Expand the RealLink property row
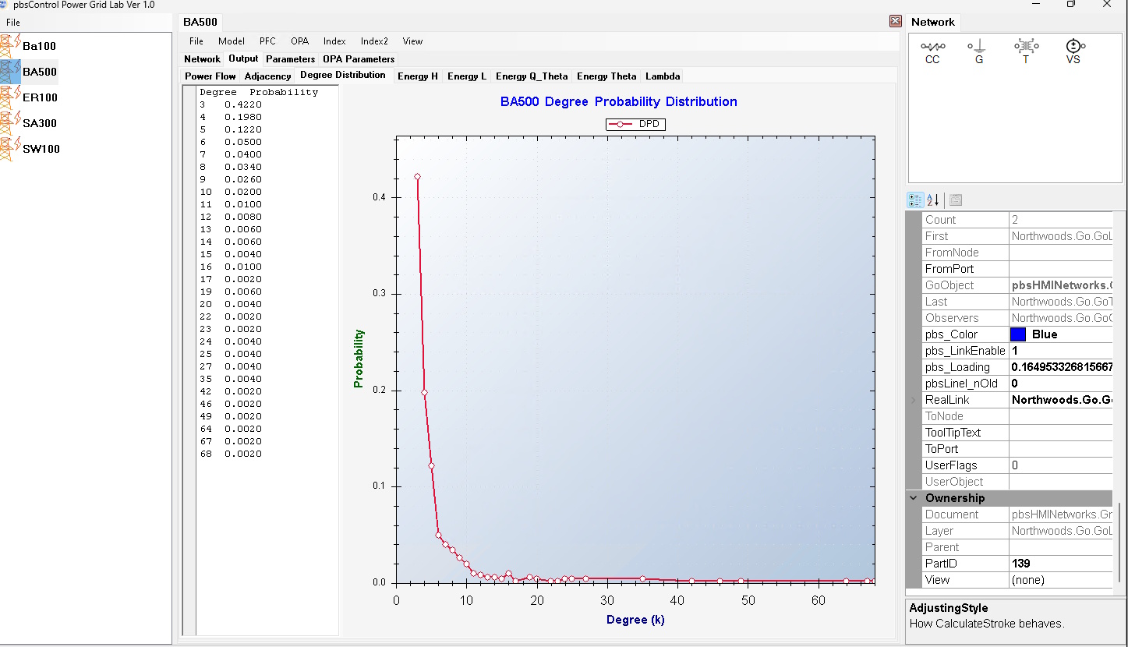 coord(913,400)
